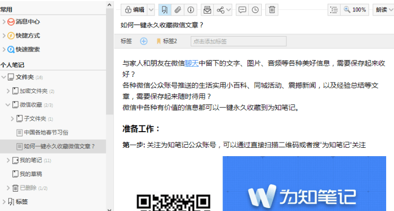Click the sidebar scrollbar thumb

point(110,62)
